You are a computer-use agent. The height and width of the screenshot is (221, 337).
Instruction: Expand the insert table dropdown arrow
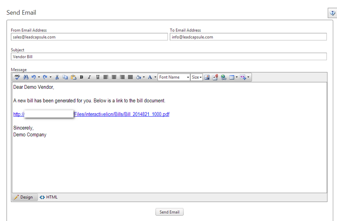[x=237, y=77]
